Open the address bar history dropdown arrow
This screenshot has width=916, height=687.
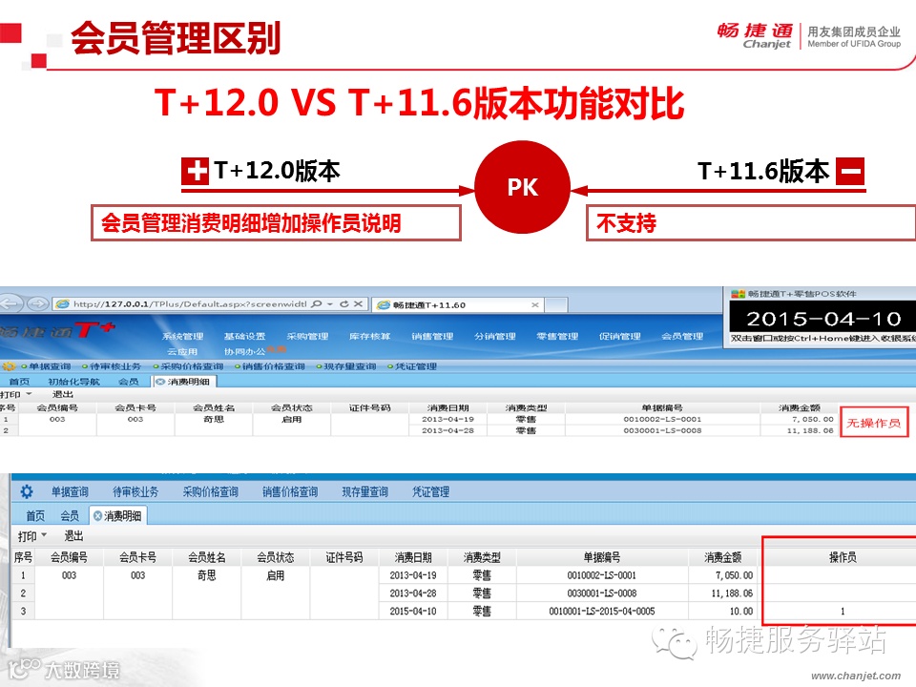click(x=330, y=304)
